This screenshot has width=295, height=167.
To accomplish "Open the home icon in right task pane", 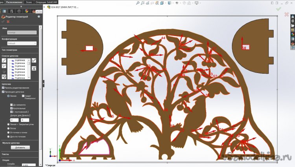I will point(292,16).
